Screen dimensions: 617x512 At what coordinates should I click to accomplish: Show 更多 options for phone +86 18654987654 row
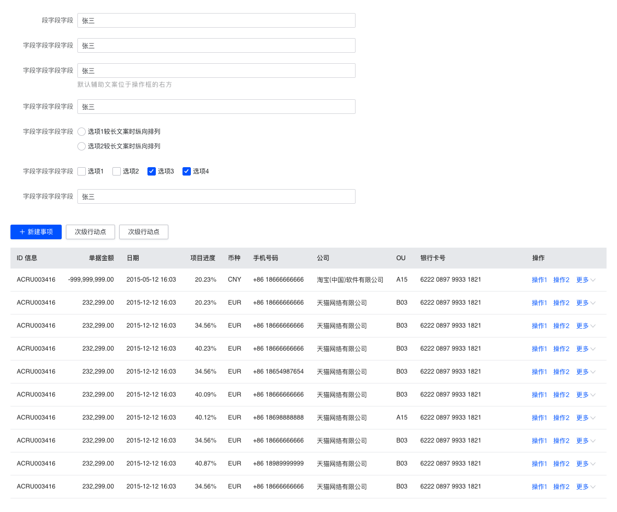click(586, 371)
